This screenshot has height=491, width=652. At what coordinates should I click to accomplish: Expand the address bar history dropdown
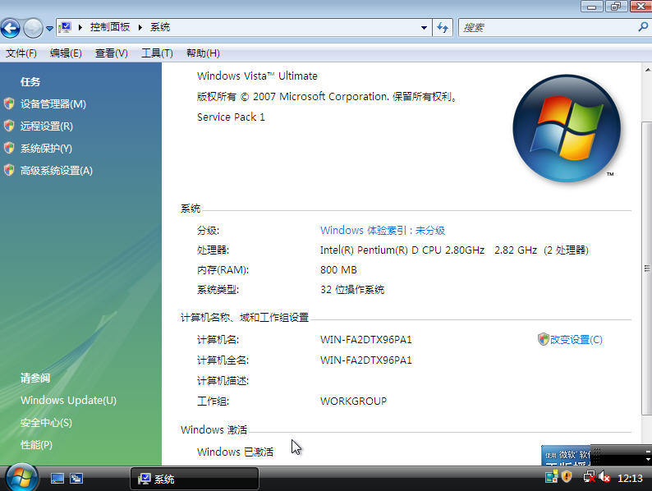[425, 28]
